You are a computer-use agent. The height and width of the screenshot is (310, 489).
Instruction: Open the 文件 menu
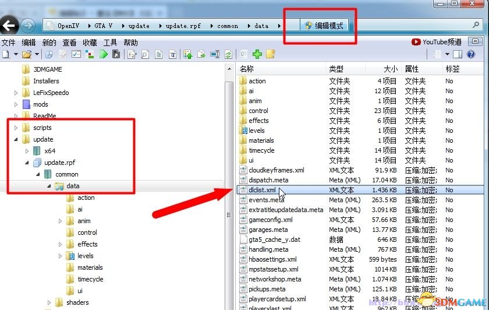[x=8, y=43]
